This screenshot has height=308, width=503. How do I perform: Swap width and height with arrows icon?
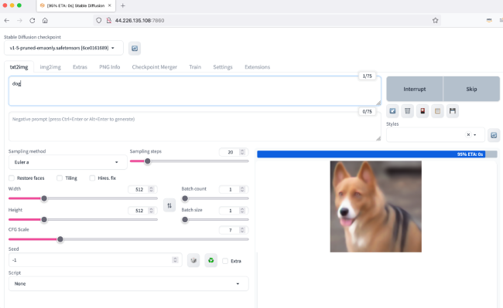point(169,205)
